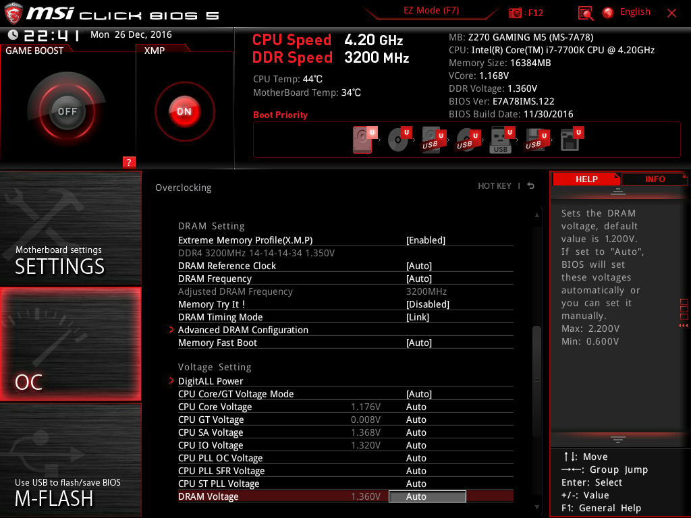This screenshot has height=518, width=691.
Task: Click the globe language icon
Action: (608, 13)
